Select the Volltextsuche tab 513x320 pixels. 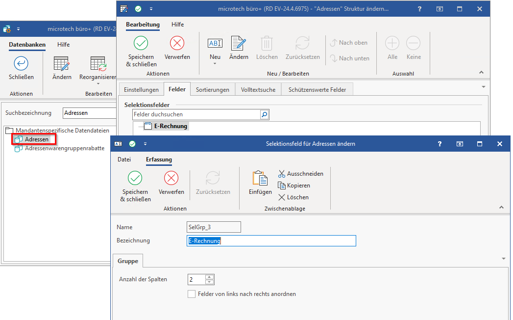point(258,90)
